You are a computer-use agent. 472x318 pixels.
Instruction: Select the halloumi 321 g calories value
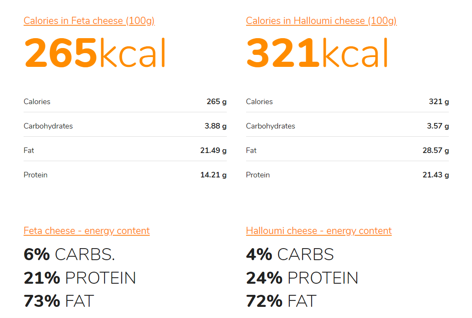439,102
